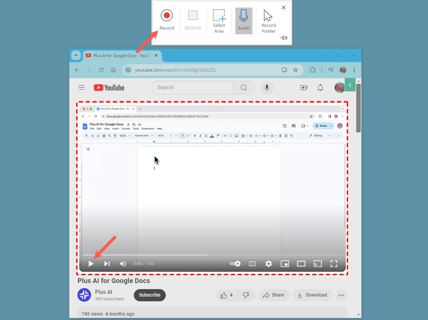This screenshot has width=428, height=320.
Task: Expand the 745 views description box
Action: point(212,313)
